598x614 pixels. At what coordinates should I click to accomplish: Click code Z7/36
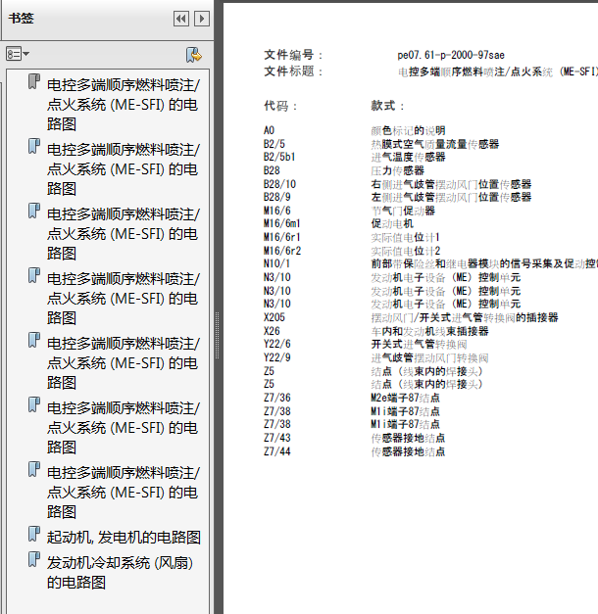(x=276, y=398)
